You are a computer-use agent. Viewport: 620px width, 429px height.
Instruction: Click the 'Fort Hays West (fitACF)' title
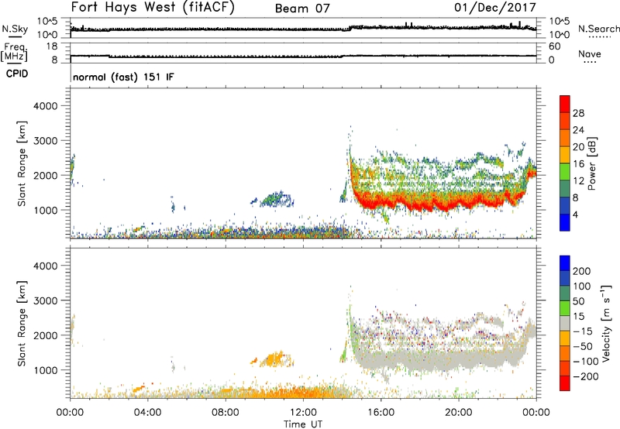pyautogui.click(x=153, y=7)
